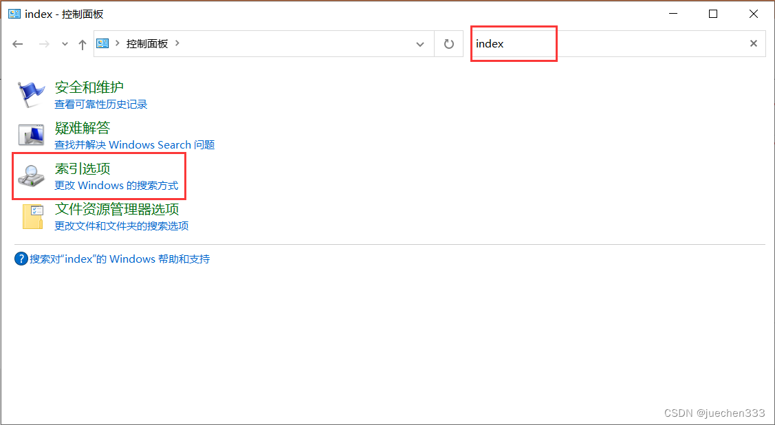Click the 文件资源管理器选项 folder icon
This screenshot has height=425, width=775.
(x=32, y=217)
